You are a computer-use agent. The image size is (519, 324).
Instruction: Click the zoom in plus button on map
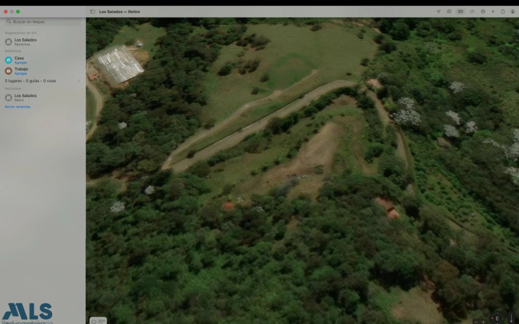(483, 322)
